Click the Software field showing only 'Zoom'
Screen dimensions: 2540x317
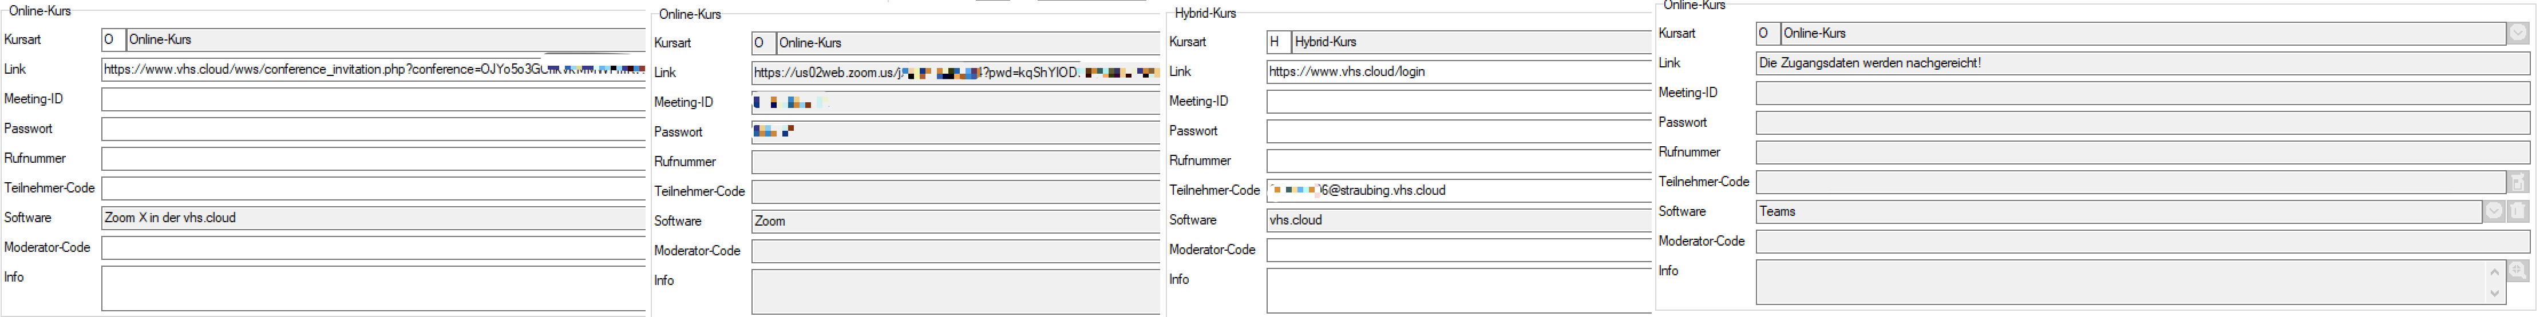coord(955,222)
